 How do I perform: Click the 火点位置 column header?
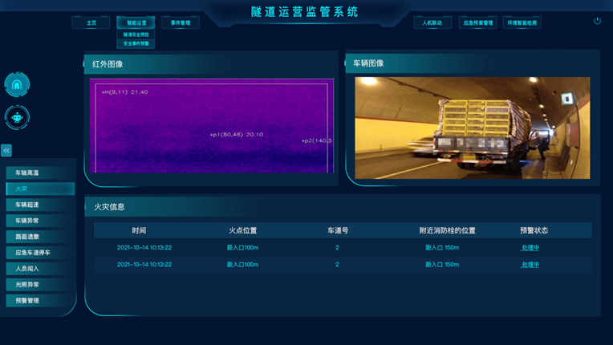coord(243,230)
